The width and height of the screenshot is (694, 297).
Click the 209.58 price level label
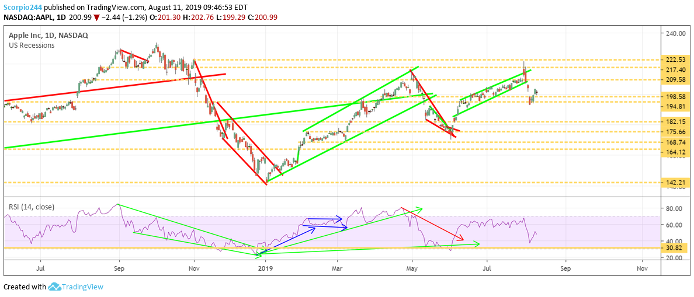[x=675, y=80]
